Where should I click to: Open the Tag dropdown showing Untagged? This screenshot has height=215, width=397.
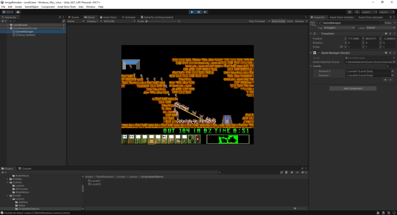pyautogui.click(x=339, y=28)
